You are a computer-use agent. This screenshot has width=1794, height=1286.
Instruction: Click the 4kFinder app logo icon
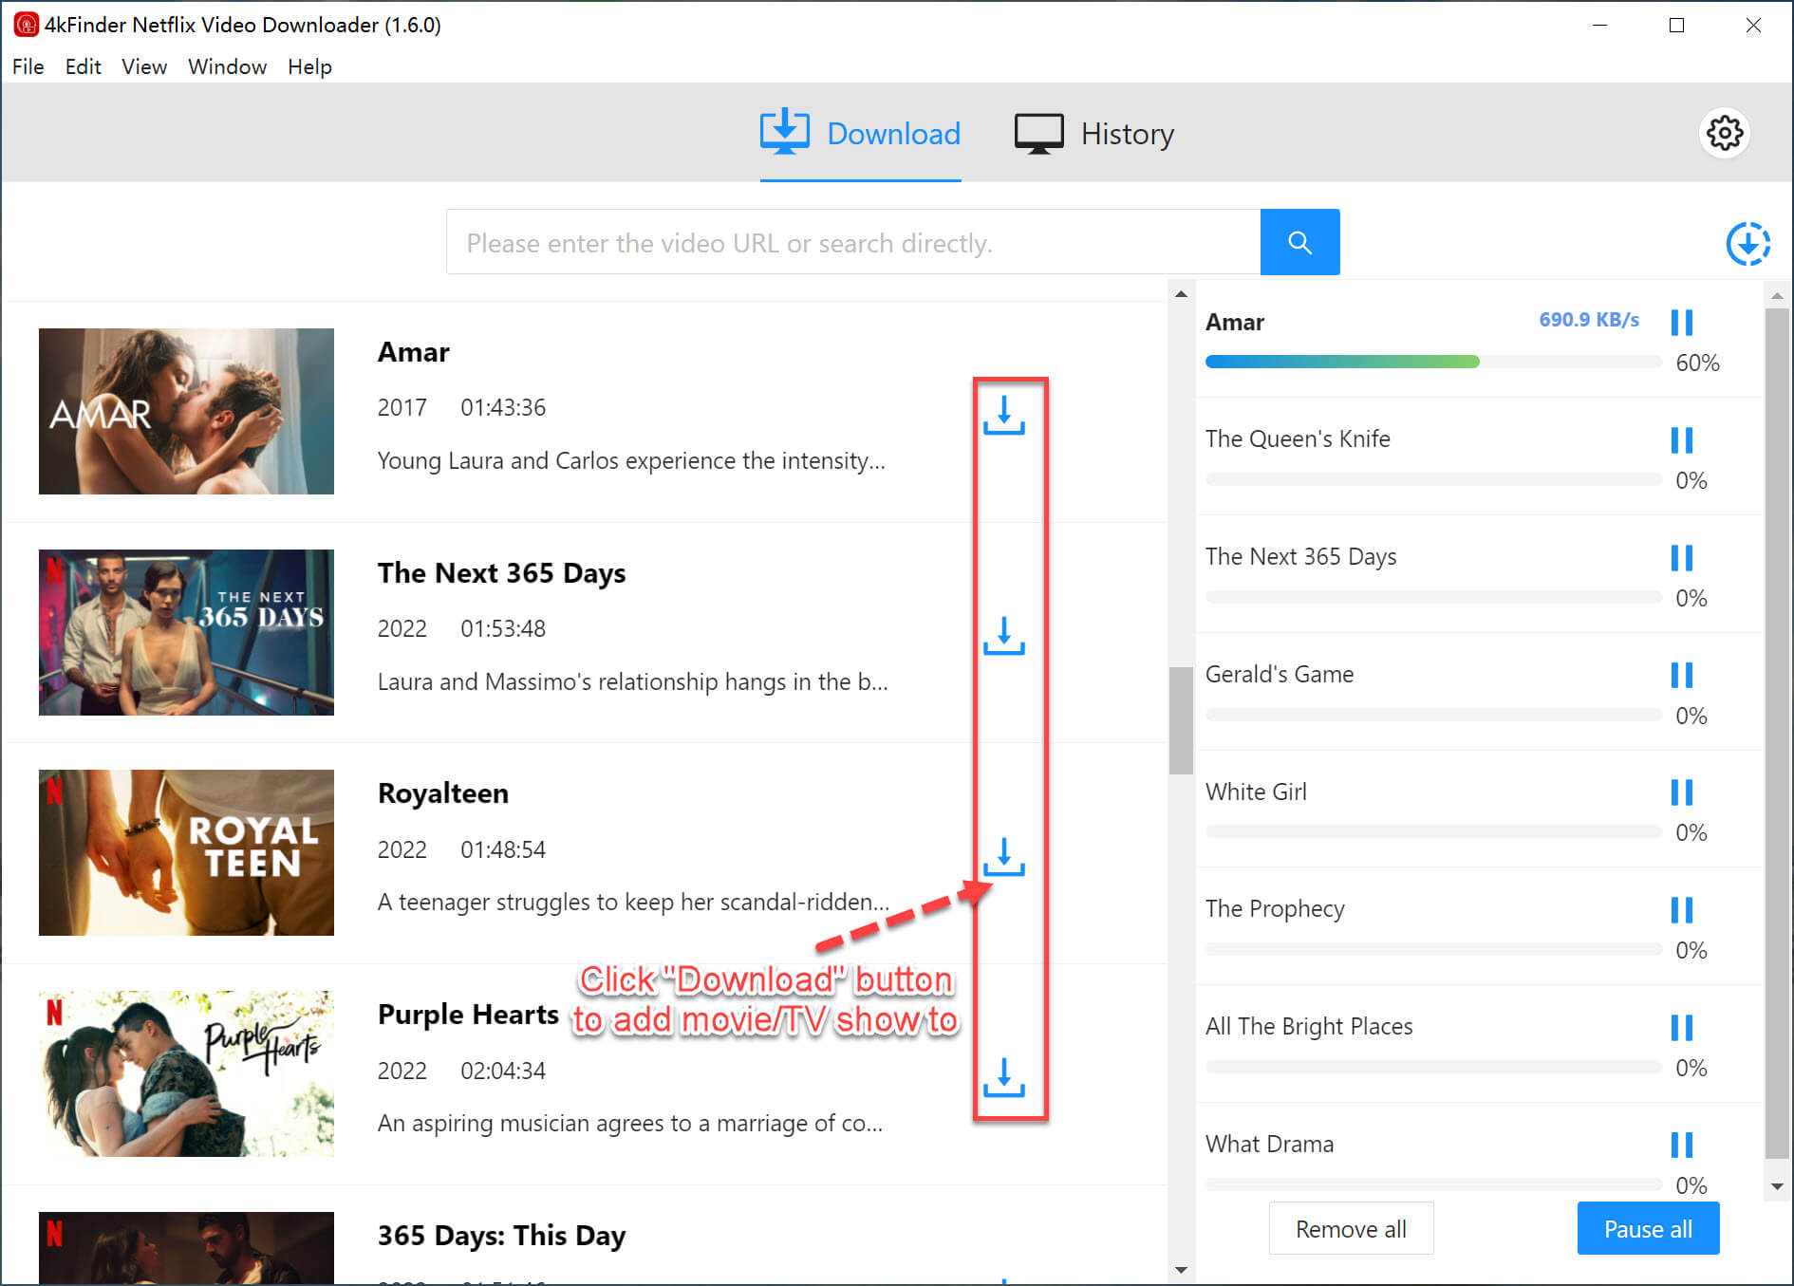[x=26, y=25]
